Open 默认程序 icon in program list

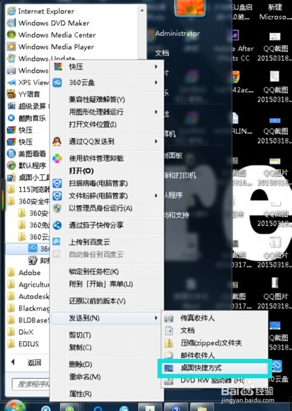coord(12,165)
